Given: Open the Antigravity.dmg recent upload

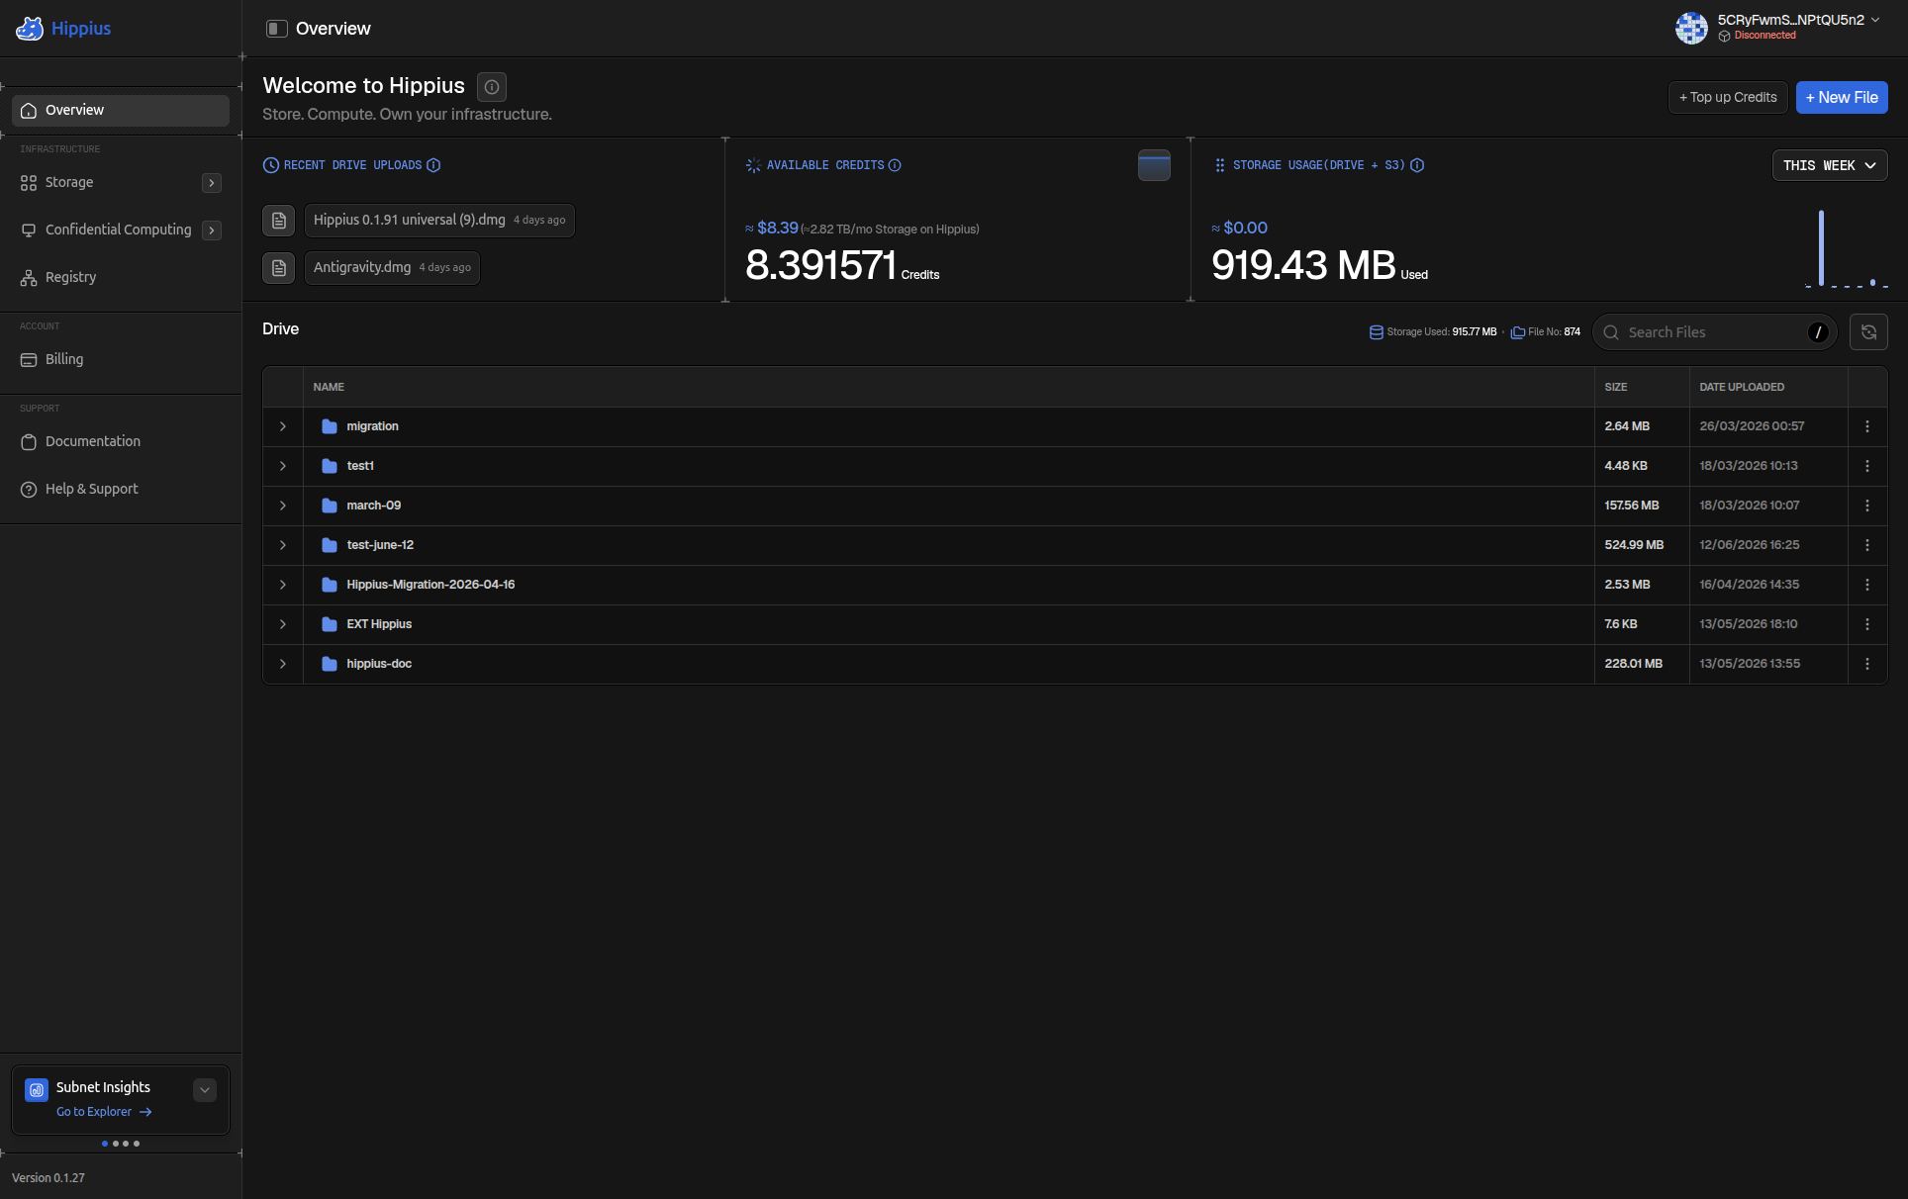Looking at the screenshot, I should pos(392,268).
